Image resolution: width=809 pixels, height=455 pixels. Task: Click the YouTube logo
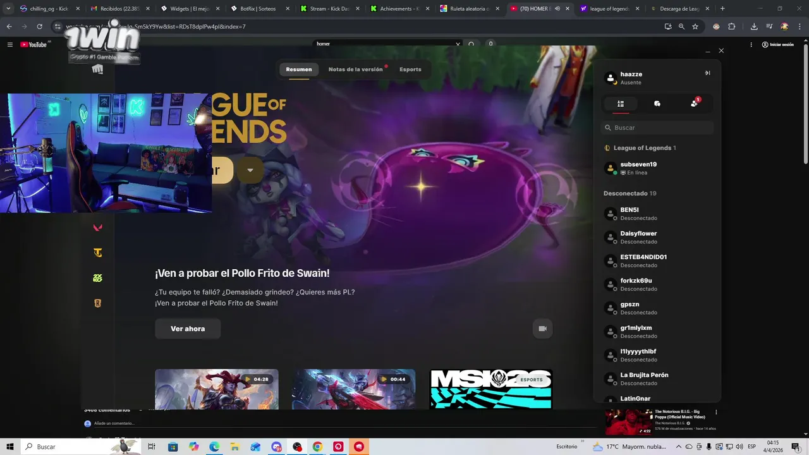35,44
